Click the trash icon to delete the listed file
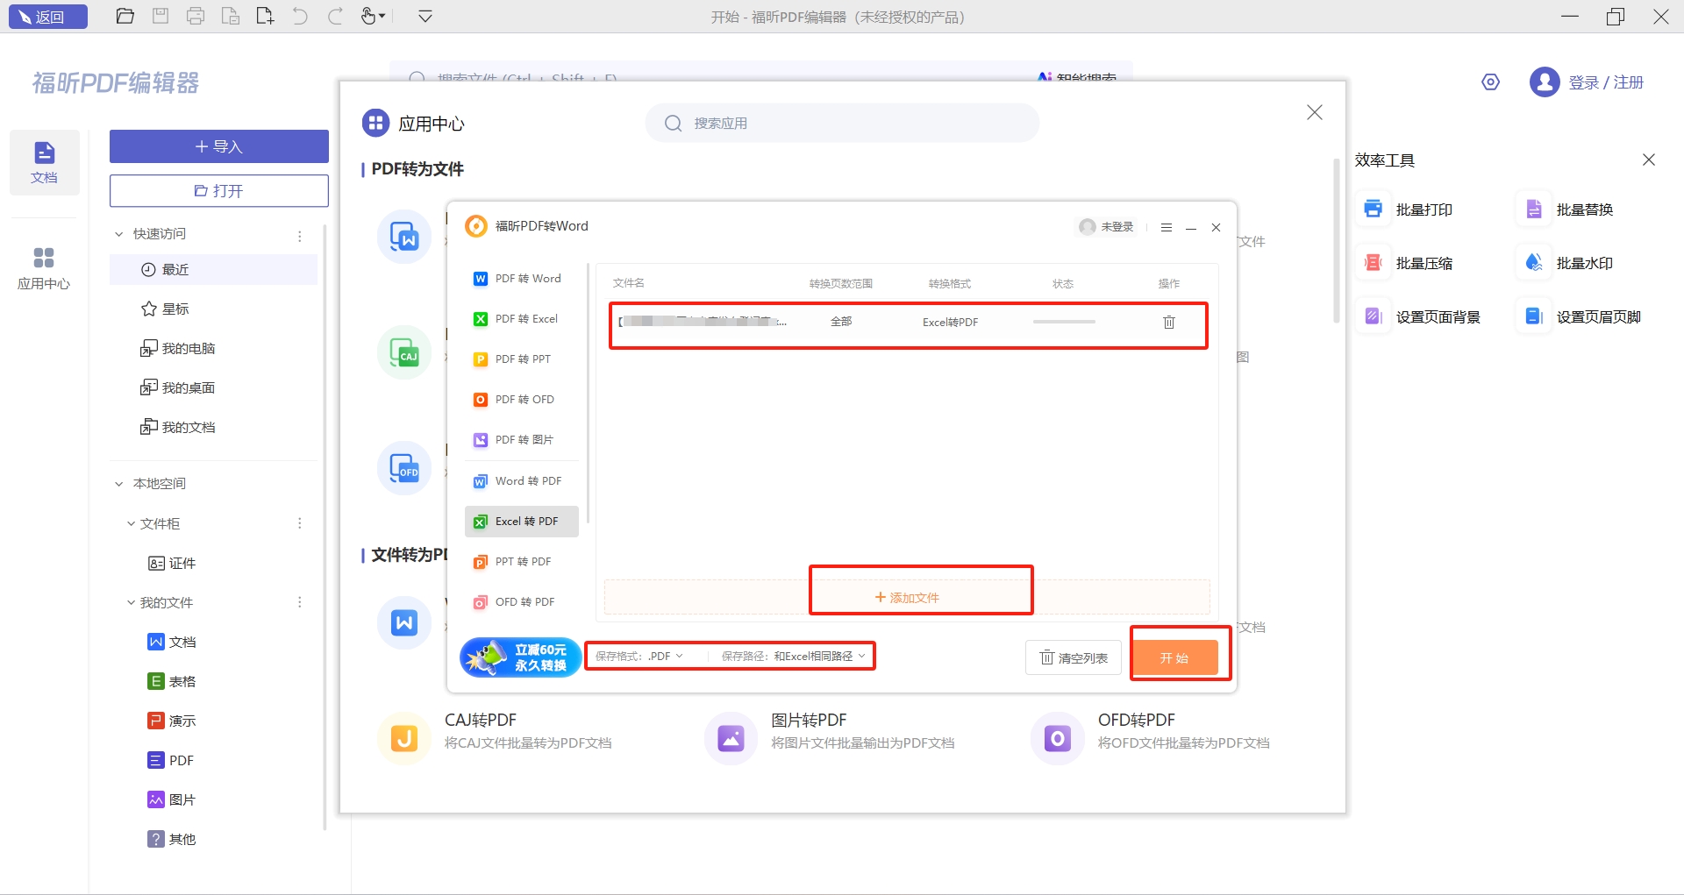Viewport: 1684px width, 895px height. (1168, 323)
